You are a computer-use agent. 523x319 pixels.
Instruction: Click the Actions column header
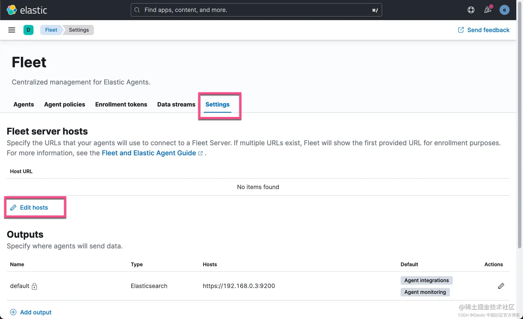(x=494, y=264)
